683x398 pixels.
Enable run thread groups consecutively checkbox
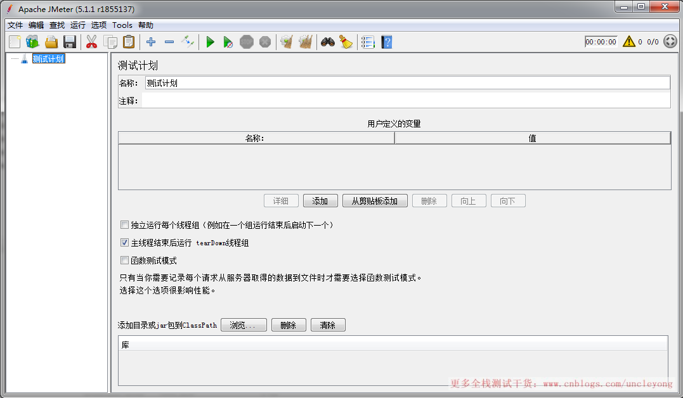pos(124,225)
